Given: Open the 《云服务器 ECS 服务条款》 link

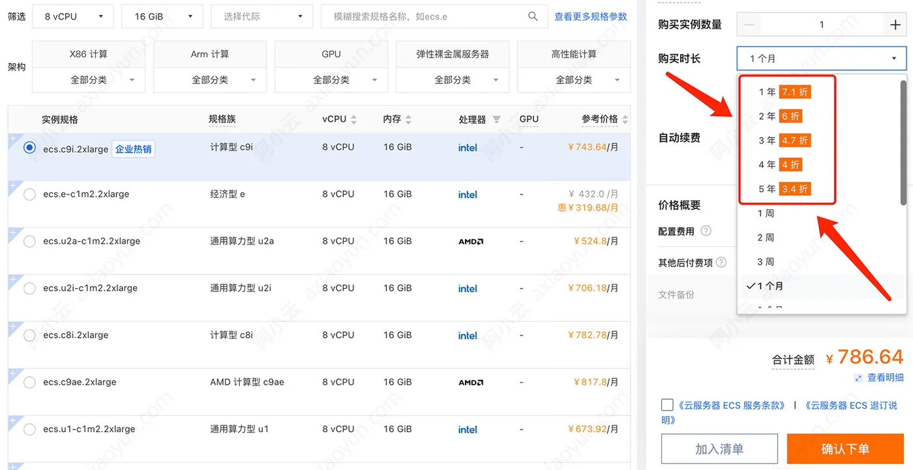Looking at the screenshot, I should pos(731,405).
